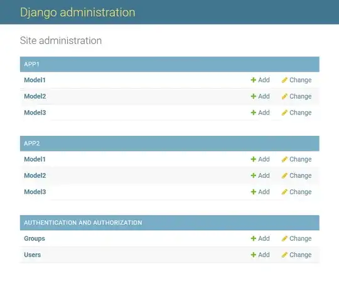Screen dimensions: 339x293
Task: Click the Change text for APP2 Model3
Action: point(301,192)
